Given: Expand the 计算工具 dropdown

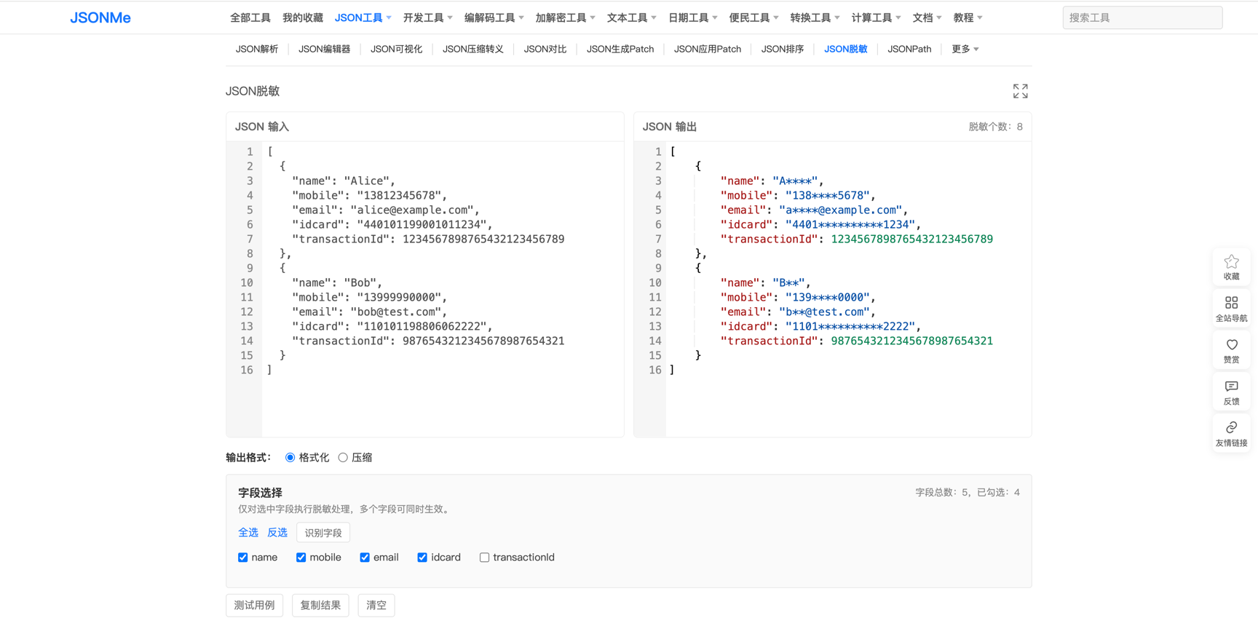Looking at the screenshot, I should coord(876,17).
